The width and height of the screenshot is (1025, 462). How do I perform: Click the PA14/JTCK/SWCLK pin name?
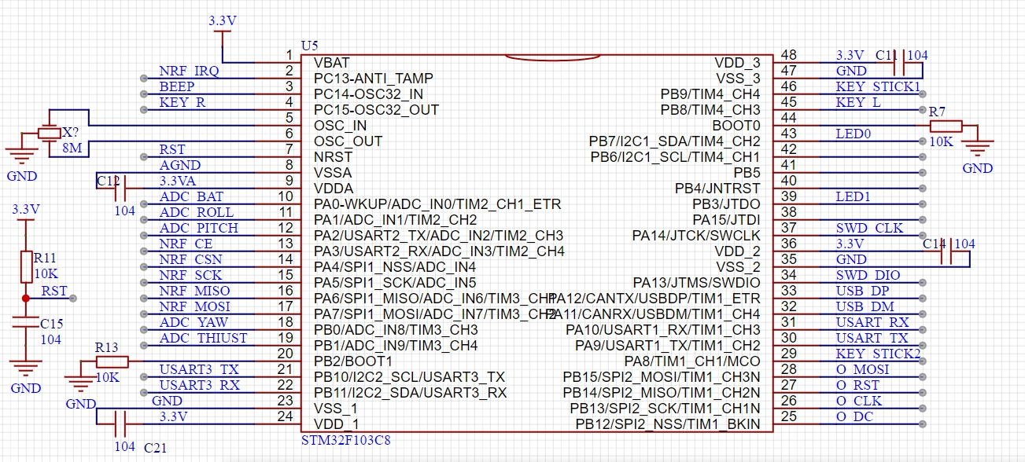click(697, 236)
